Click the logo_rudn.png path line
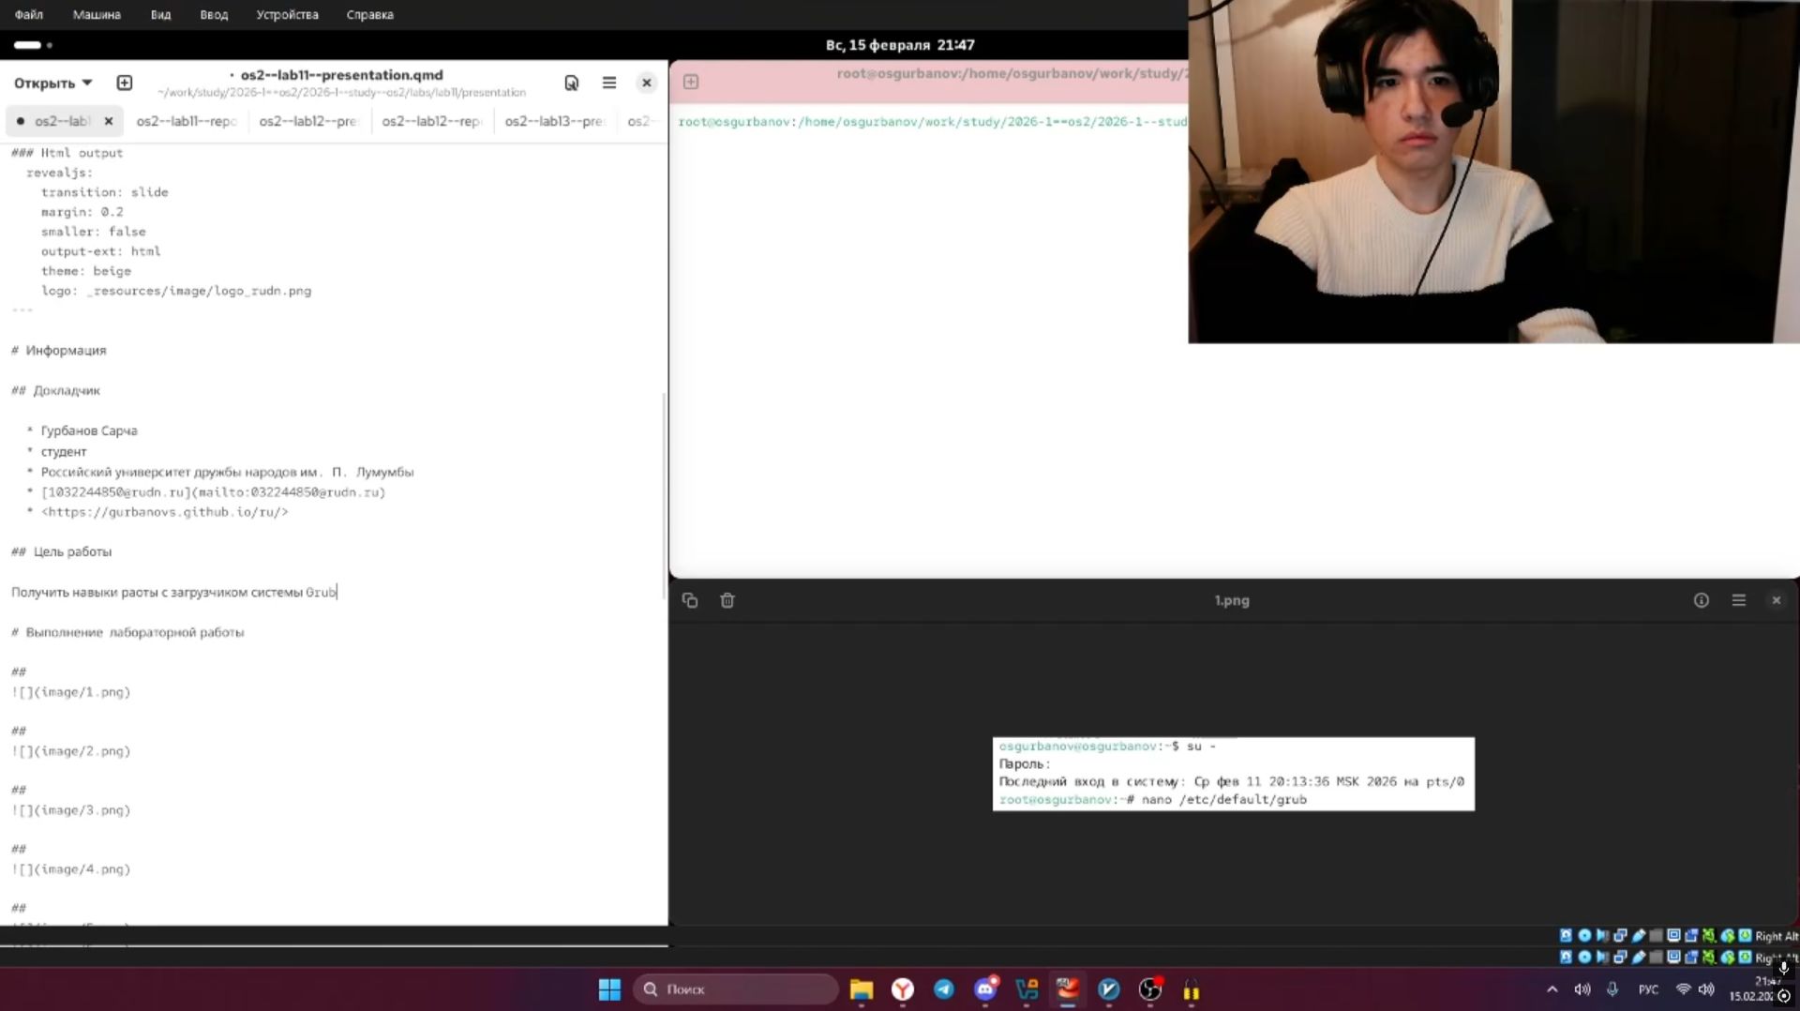Image resolution: width=1800 pixels, height=1011 pixels. tap(176, 291)
